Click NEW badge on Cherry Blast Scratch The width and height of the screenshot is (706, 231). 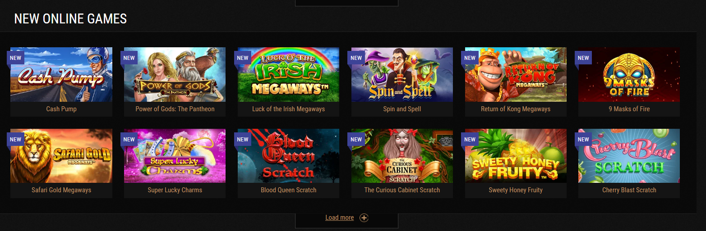pyautogui.click(x=583, y=140)
